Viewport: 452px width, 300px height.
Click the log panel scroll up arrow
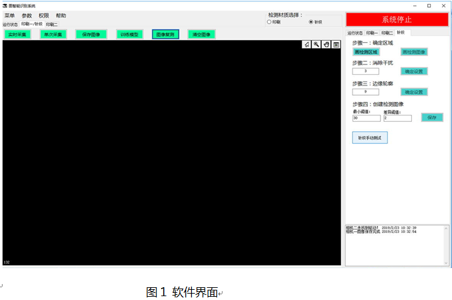coord(446,229)
